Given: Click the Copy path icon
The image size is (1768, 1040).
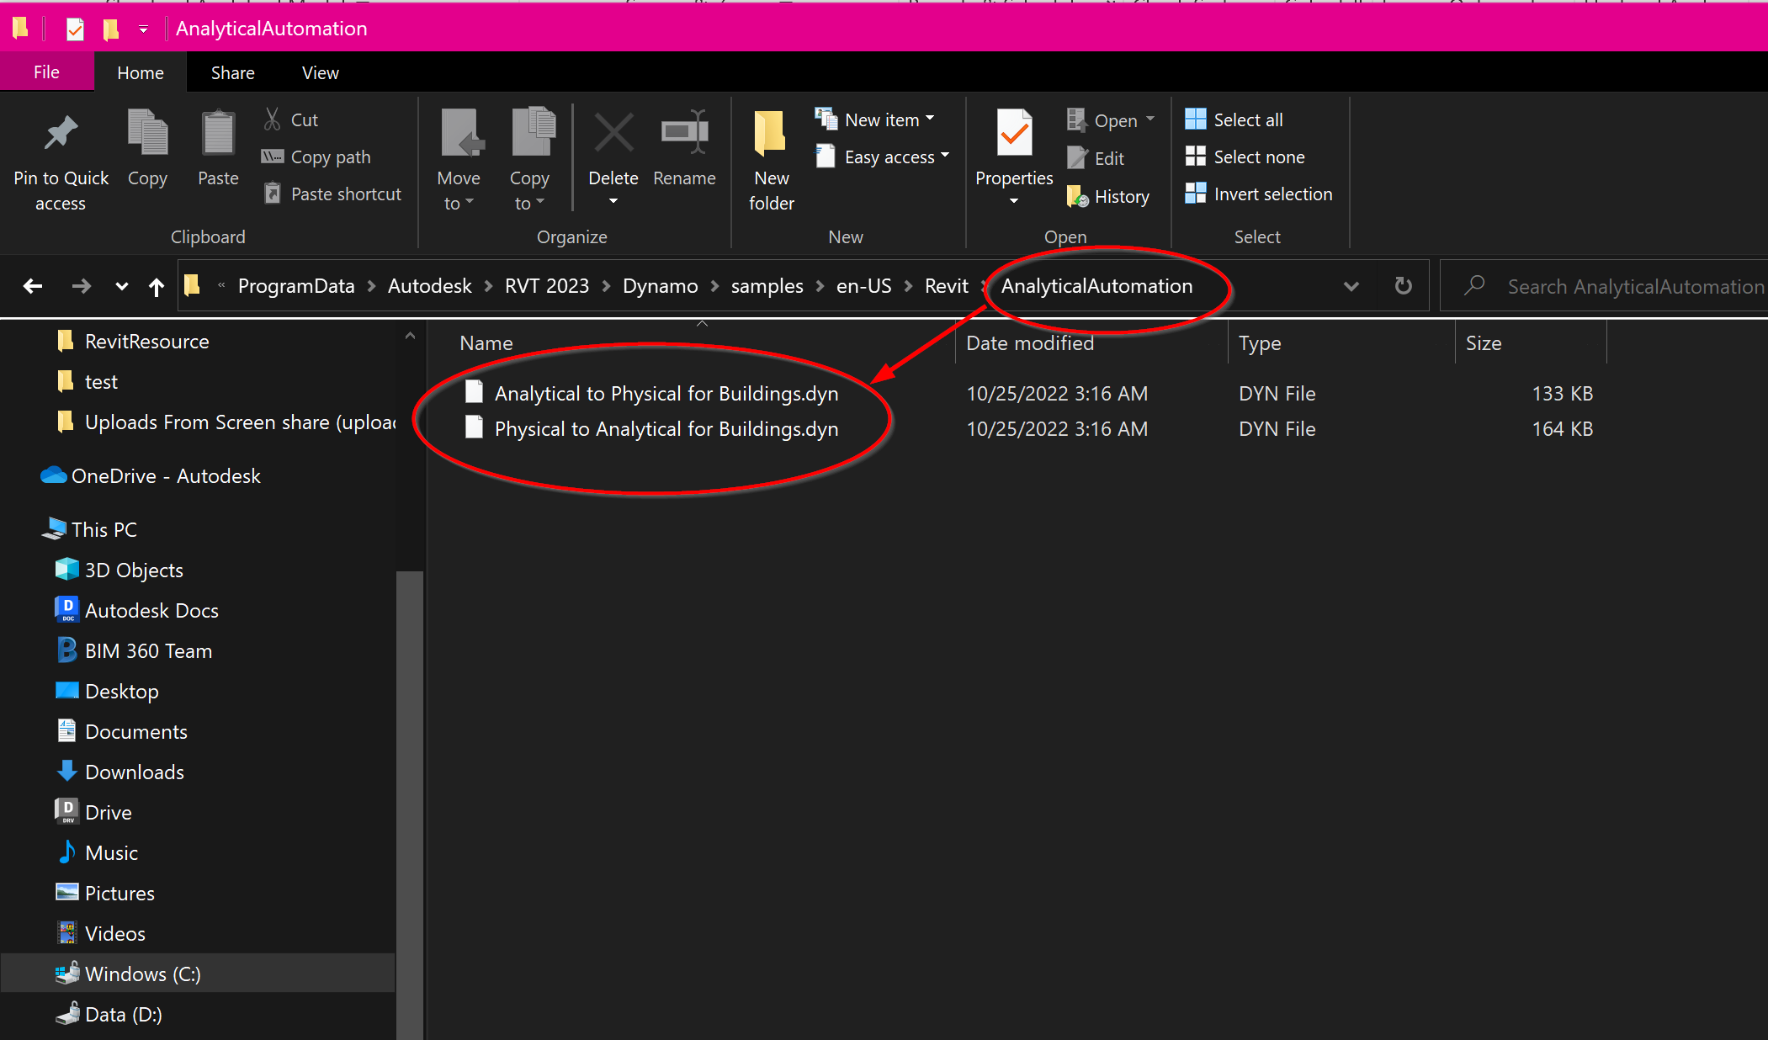Looking at the screenshot, I should (x=316, y=157).
